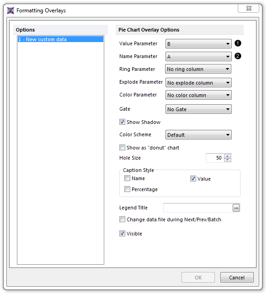Open the Ring Parameter dropdown
The image size is (267, 294).
click(198, 69)
